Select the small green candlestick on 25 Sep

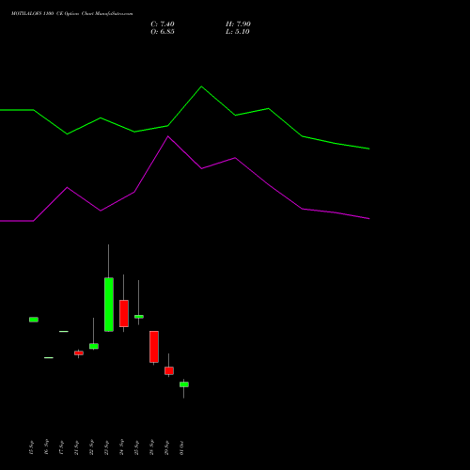[x=139, y=317]
